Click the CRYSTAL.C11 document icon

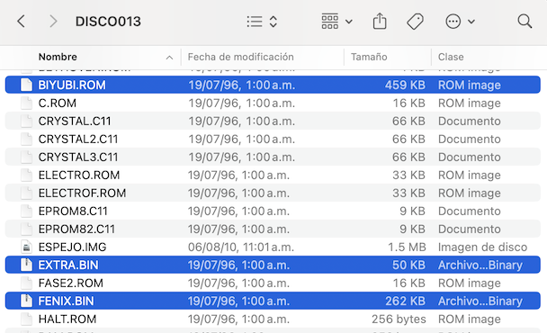26,121
